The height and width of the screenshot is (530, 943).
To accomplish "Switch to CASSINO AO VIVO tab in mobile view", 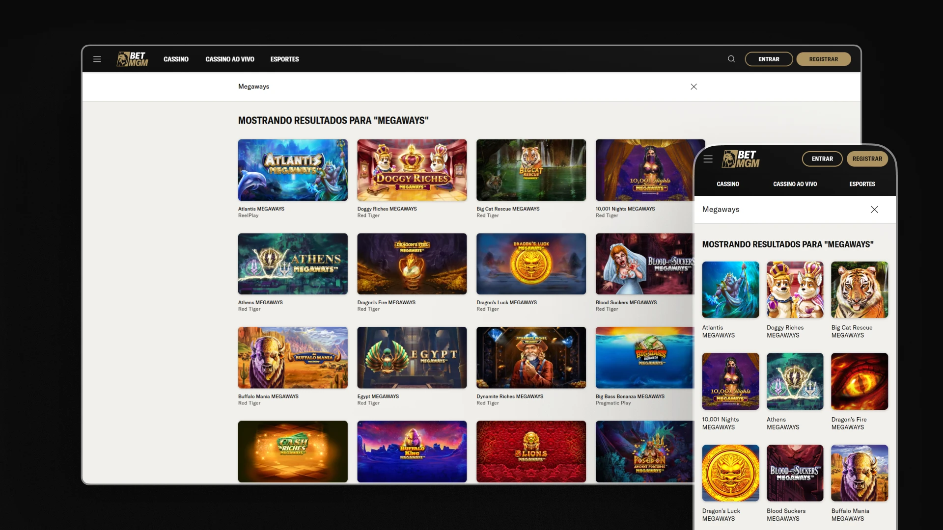I will pyautogui.click(x=795, y=184).
